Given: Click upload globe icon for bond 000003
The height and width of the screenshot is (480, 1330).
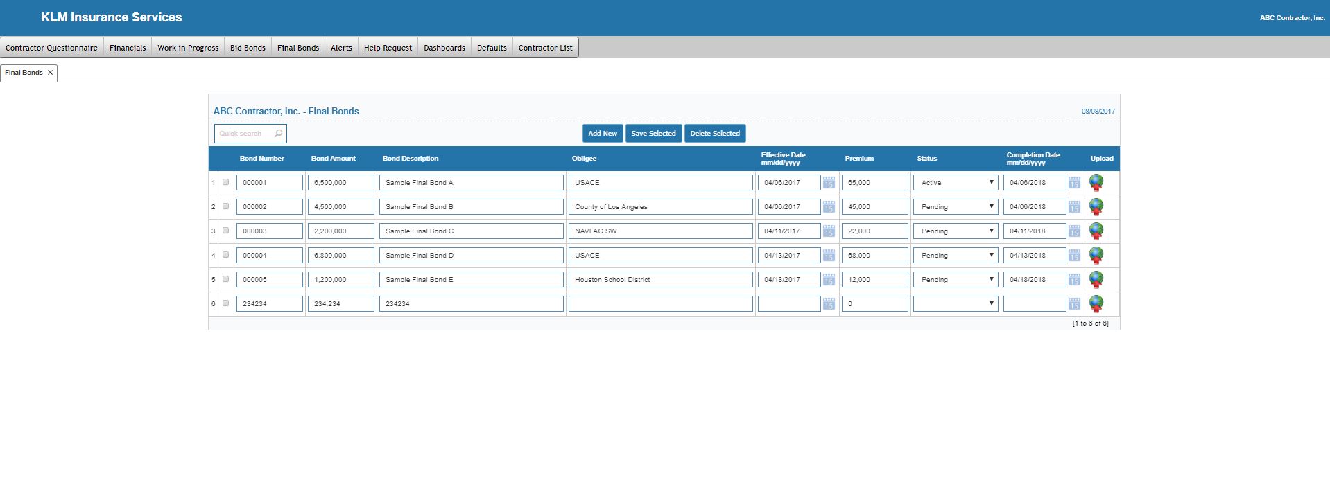Looking at the screenshot, I should [1096, 231].
